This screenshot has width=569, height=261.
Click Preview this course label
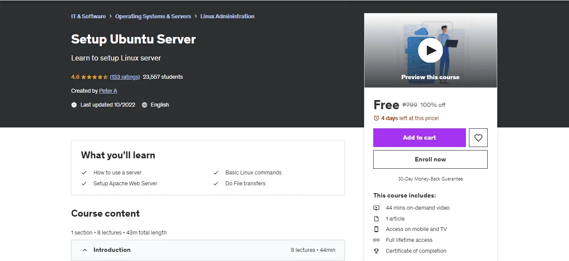430,77
